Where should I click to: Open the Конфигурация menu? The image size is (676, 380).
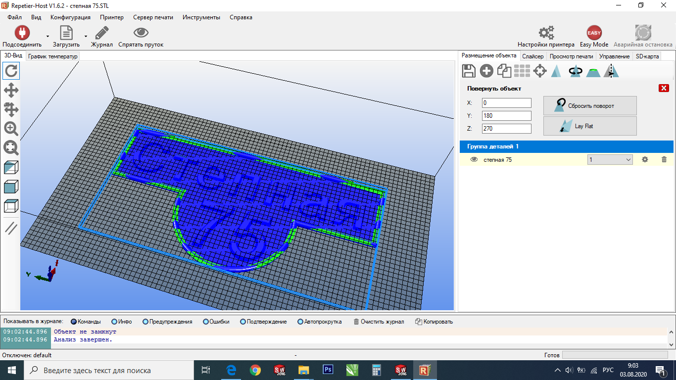(70, 17)
